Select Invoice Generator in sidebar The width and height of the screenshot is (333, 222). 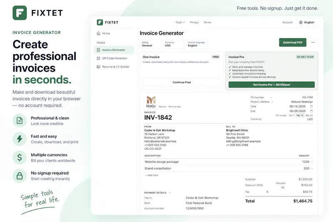pyautogui.click(x=114, y=50)
